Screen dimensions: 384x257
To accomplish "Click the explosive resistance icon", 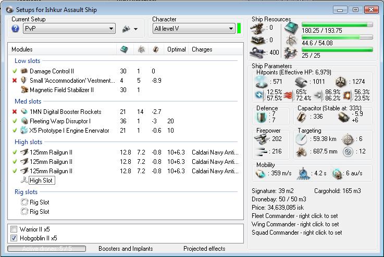I will 347,95.
